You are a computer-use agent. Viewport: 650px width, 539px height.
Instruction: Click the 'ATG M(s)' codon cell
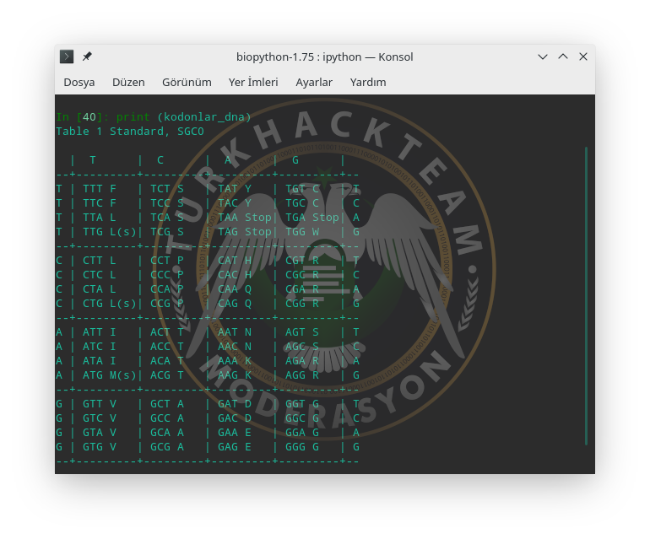coord(110,375)
